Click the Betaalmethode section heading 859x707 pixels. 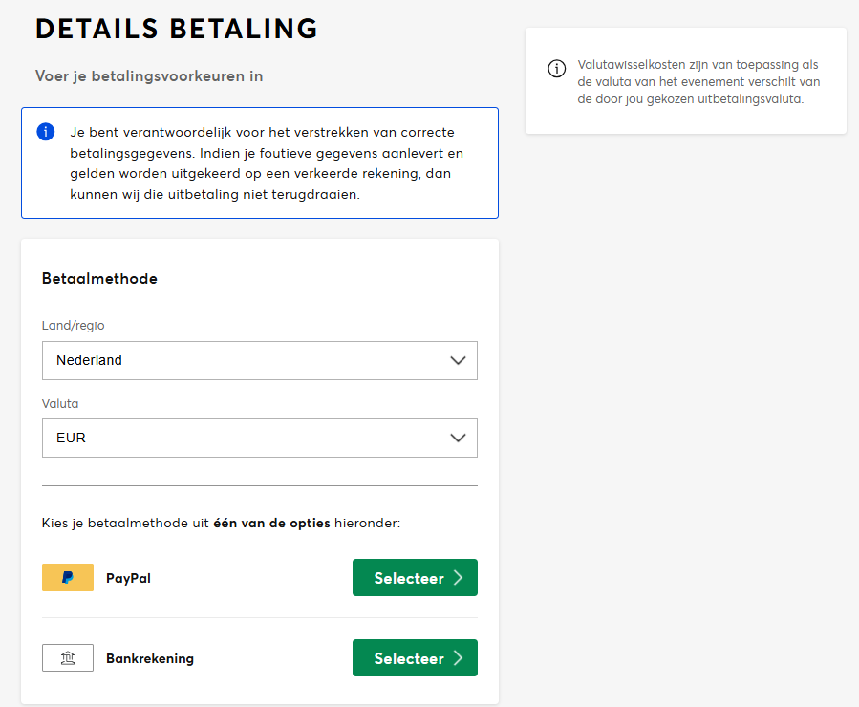tap(99, 279)
